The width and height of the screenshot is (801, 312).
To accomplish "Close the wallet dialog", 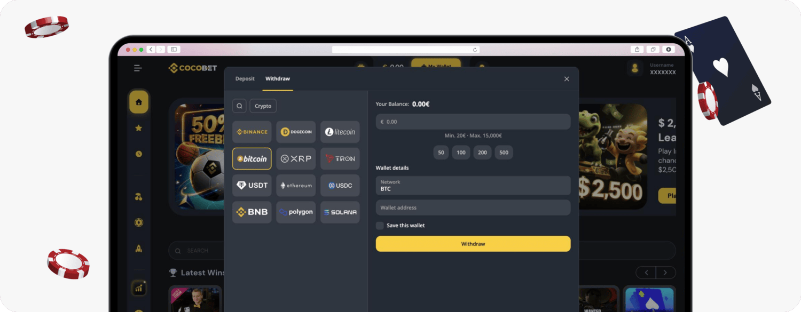I will (x=567, y=79).
